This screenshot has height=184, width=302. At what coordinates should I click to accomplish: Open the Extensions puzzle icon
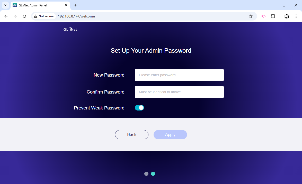click(x=273, y=16)
